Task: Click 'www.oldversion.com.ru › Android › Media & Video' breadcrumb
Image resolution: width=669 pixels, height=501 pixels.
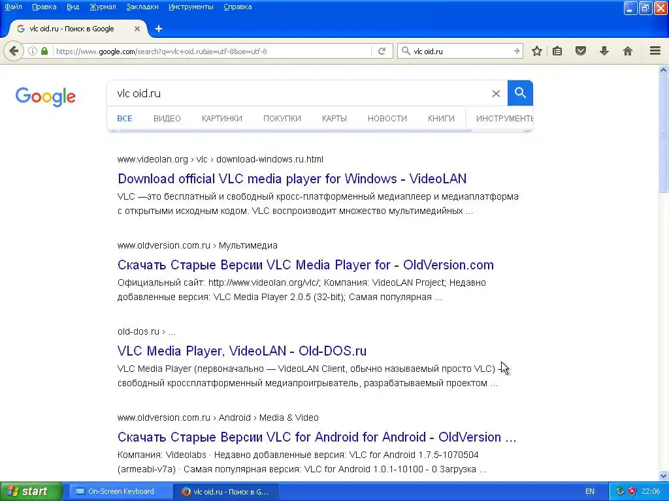Action: click(218, 417)
